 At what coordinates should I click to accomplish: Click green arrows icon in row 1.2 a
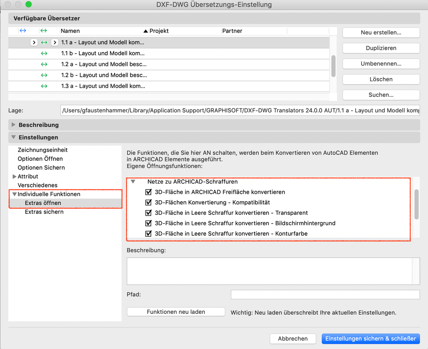point(44,64)
